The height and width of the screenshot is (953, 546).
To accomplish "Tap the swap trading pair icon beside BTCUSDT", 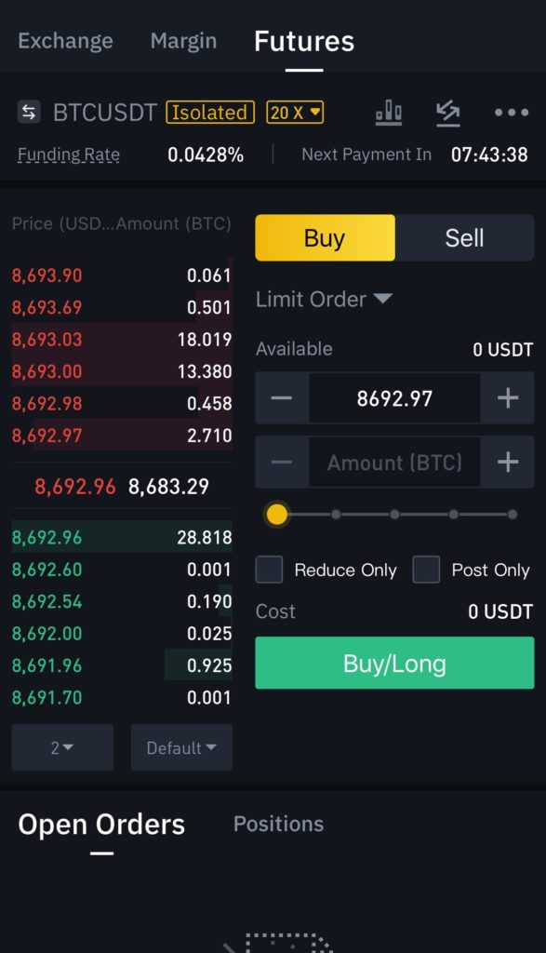I will click(x=29, y=112).
